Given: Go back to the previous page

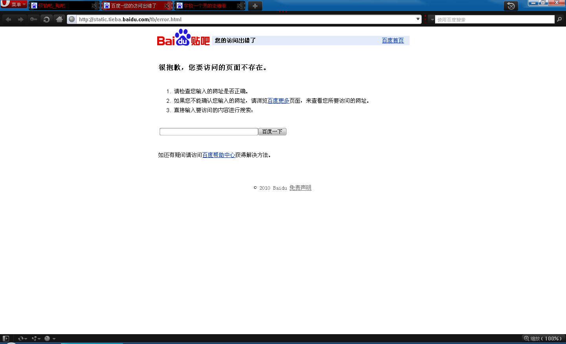Looking at the screenshot, I should point(9,19).
